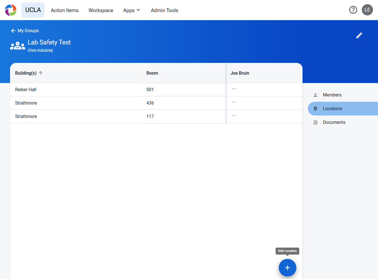The height and width of the screenshot is (279, 378).
Task: Switch to the Documents tab
Action: click(x=343, y=122)
